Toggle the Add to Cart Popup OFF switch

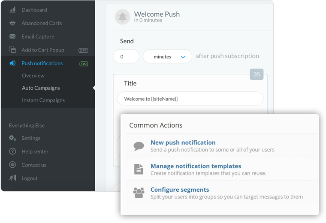[x=83, y=51]
